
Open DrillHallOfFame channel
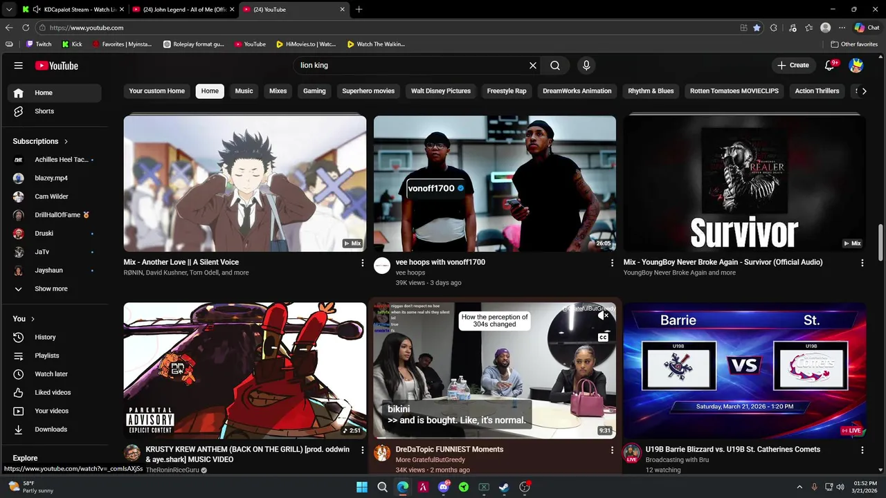[55, 215]
